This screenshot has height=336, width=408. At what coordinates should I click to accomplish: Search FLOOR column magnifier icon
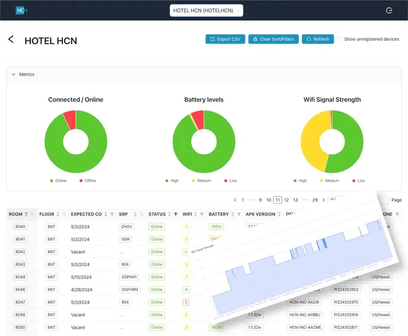(64, 214)
